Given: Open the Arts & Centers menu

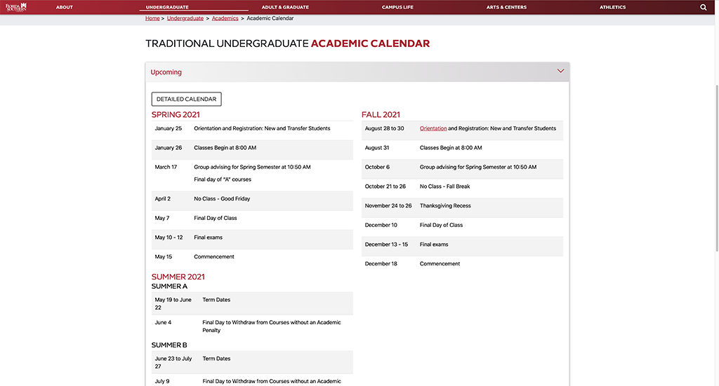Looking at the screenshot, I should [x=506, y=7].
